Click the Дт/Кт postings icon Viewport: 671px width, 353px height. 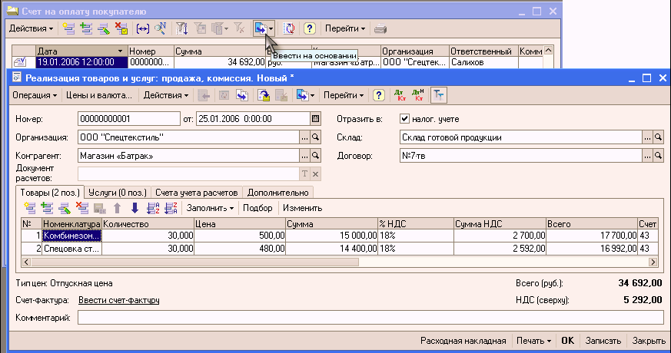click(x=400, y=95)
